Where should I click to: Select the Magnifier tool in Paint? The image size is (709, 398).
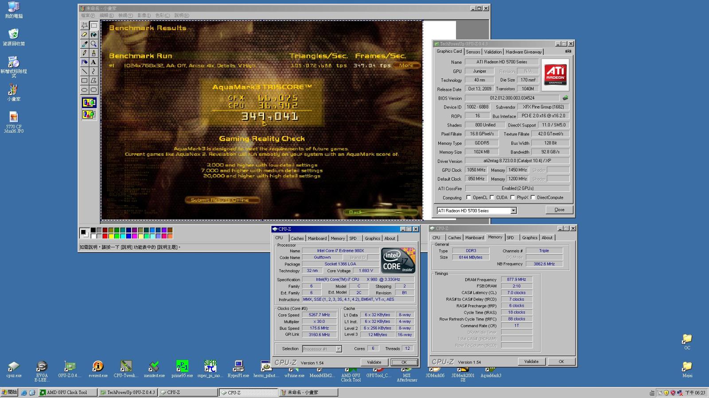pos(93,44)
